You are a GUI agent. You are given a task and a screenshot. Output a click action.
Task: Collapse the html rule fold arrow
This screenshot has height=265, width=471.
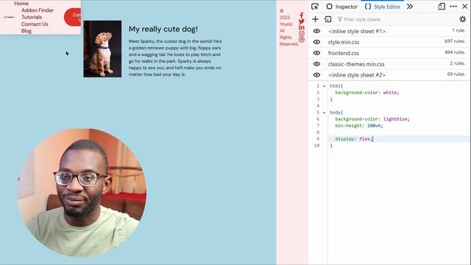[x=324, y=86]
